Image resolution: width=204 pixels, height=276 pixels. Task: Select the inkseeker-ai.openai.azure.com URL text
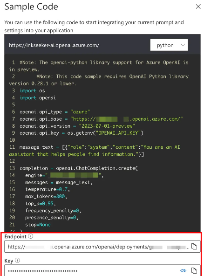coord(54,45)
